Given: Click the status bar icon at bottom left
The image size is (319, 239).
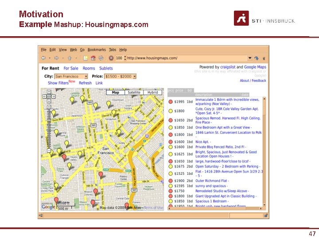Looking at the screenshot, I should click(x=41, y=215).
